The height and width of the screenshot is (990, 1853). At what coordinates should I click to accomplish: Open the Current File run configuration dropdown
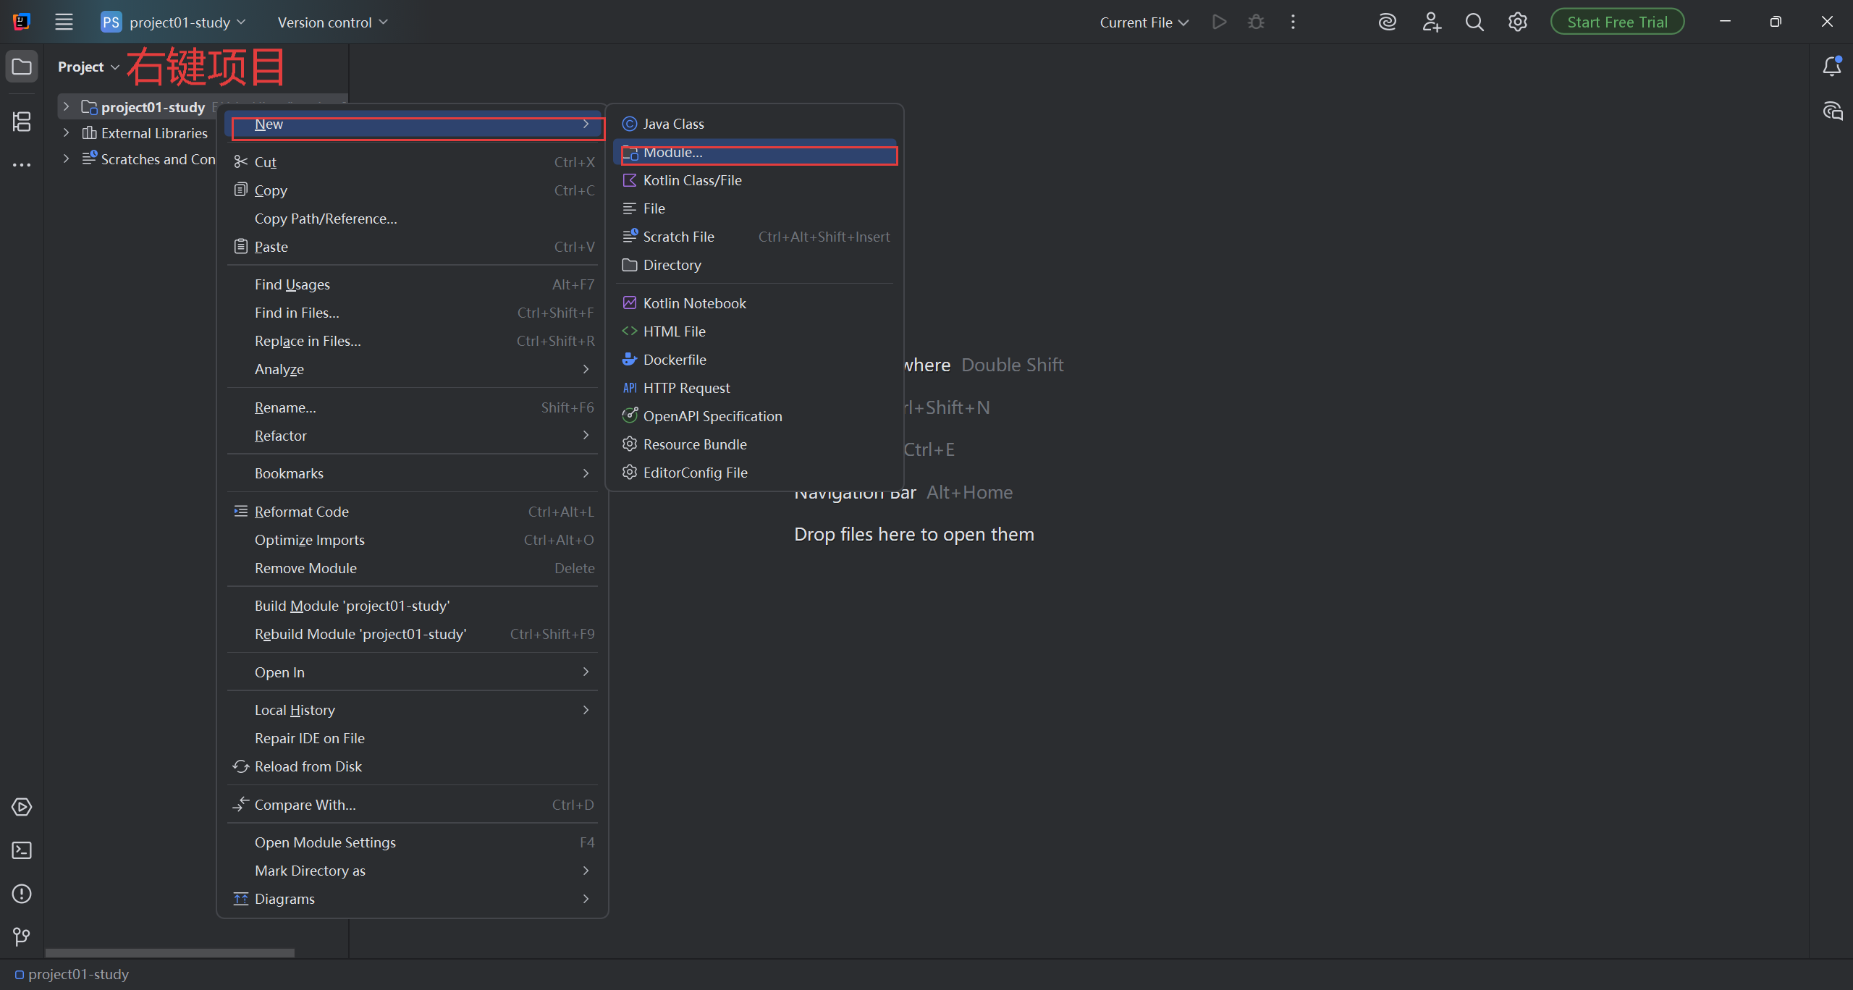coord(1144,22)
